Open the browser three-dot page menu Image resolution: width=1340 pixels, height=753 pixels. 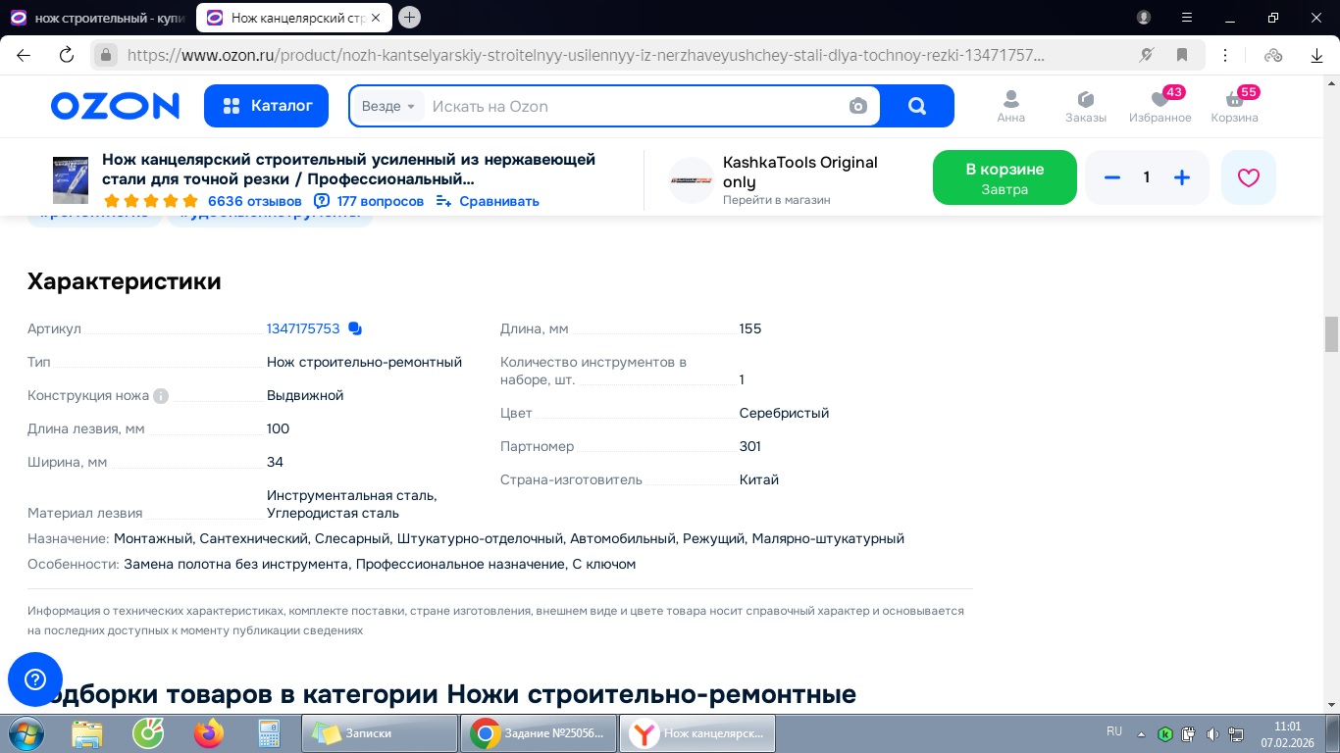pyautogui.click(x=1226, y=55)
